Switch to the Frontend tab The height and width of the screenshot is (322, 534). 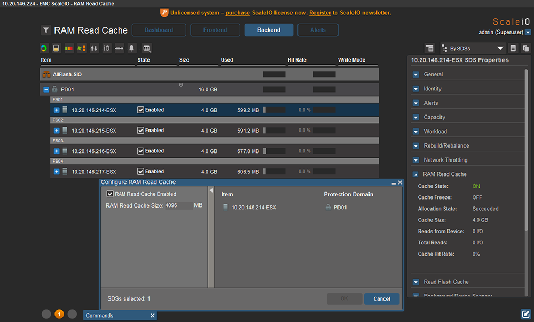215,30
